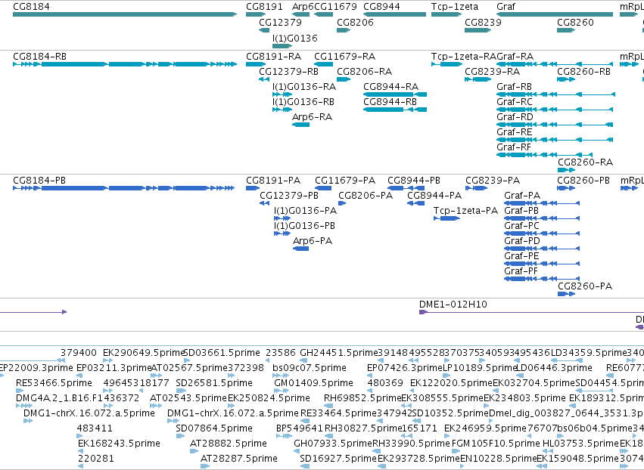Click the AT02543.5prime EST label

[x=188, y=397]
